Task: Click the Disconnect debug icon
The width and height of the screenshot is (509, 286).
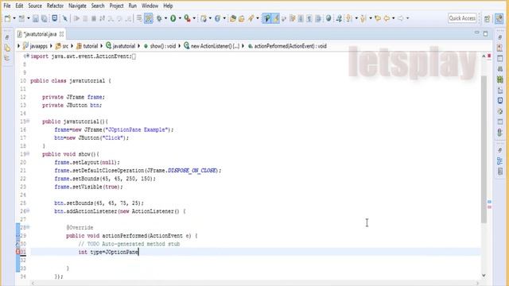Action: tap(103, 18)
